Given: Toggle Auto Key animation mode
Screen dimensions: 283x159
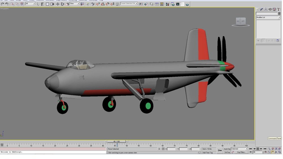Looking at the screenshot, I should pyautogui.click(x=227, y=149).
